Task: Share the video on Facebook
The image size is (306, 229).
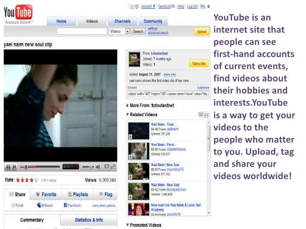Action: point(72,205)
